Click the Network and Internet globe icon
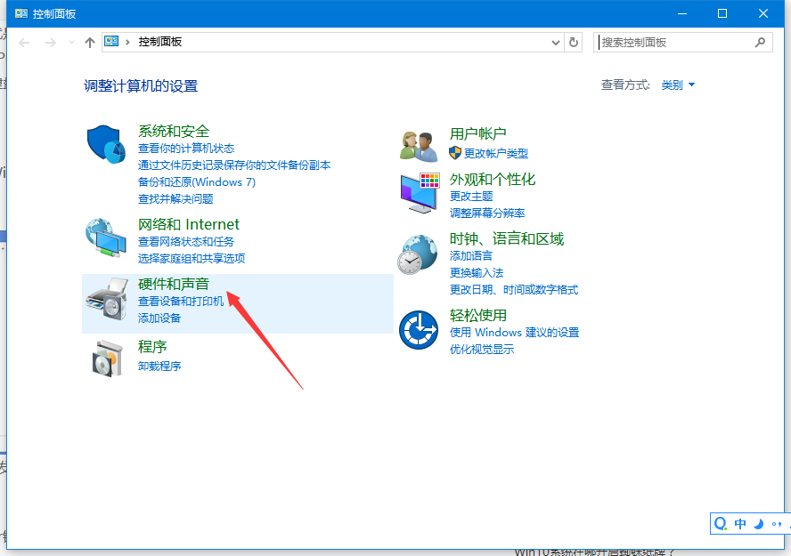Screen dimensions: 791x556 pyautogui.click(x=106, y=238)
